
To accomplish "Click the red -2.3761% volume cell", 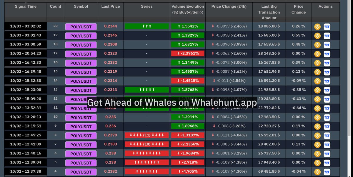I will click(188, 54).
